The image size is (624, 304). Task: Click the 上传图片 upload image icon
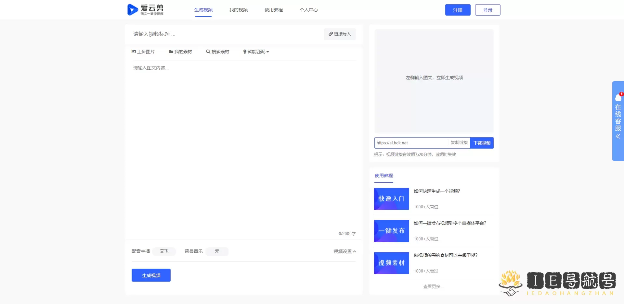point(134,52)
